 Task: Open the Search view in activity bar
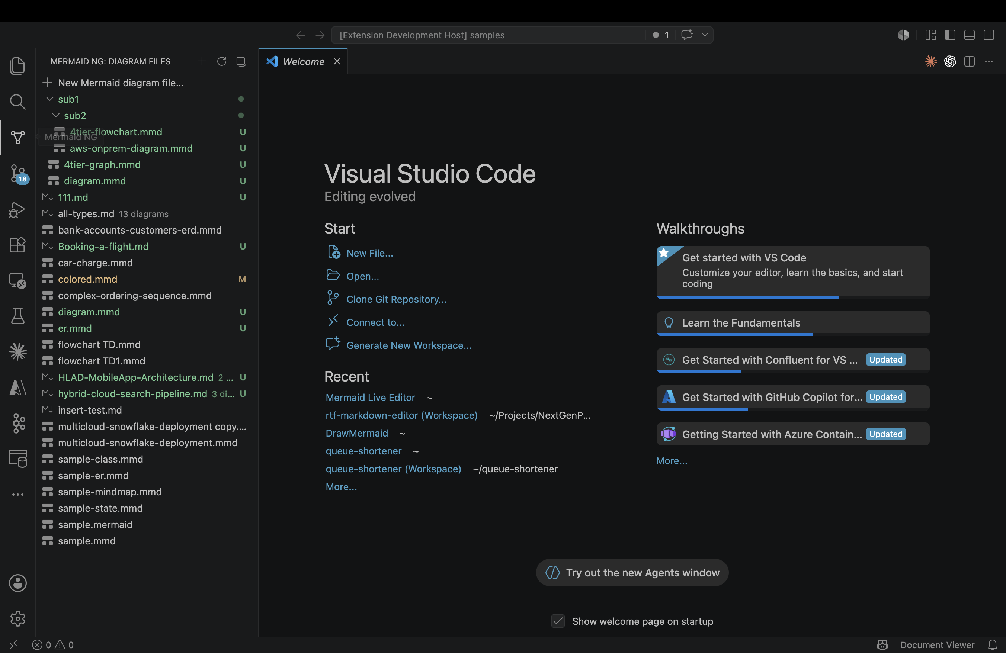(x=17, y=102)
